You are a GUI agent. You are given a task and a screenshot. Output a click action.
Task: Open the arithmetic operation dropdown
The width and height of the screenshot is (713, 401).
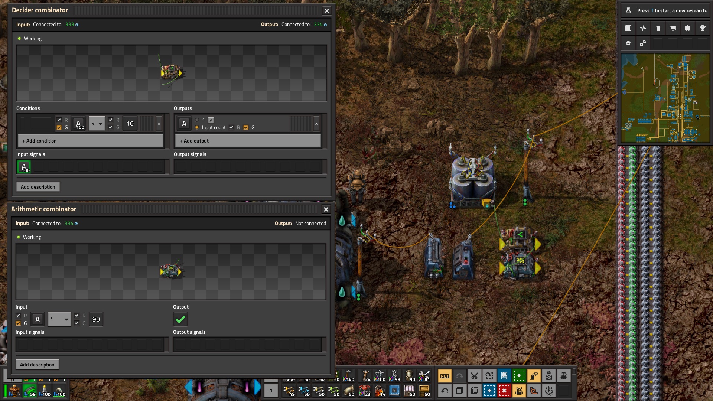[59, 319]
